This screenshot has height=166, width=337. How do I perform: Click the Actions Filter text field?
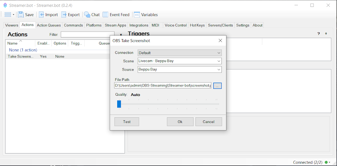[87, 35]
